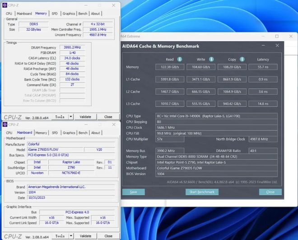Click the Motherboard field Colorful iGame Z790D5 FLOW
Image resolution: width=298 pixels, height=240 pixels.
point(216,168)
